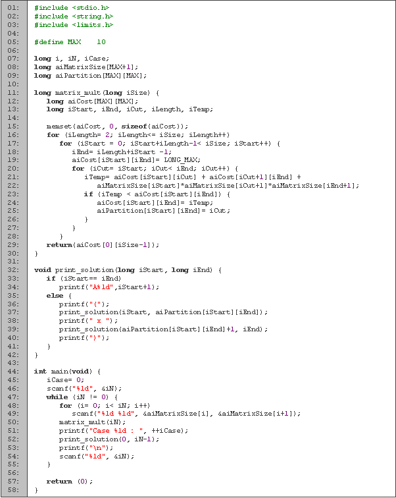Click 'print_solution(iStart, aiPartition[iStart][iEnd]);' call
This screenshot has height=498, width=396.
tap(163, 312)
